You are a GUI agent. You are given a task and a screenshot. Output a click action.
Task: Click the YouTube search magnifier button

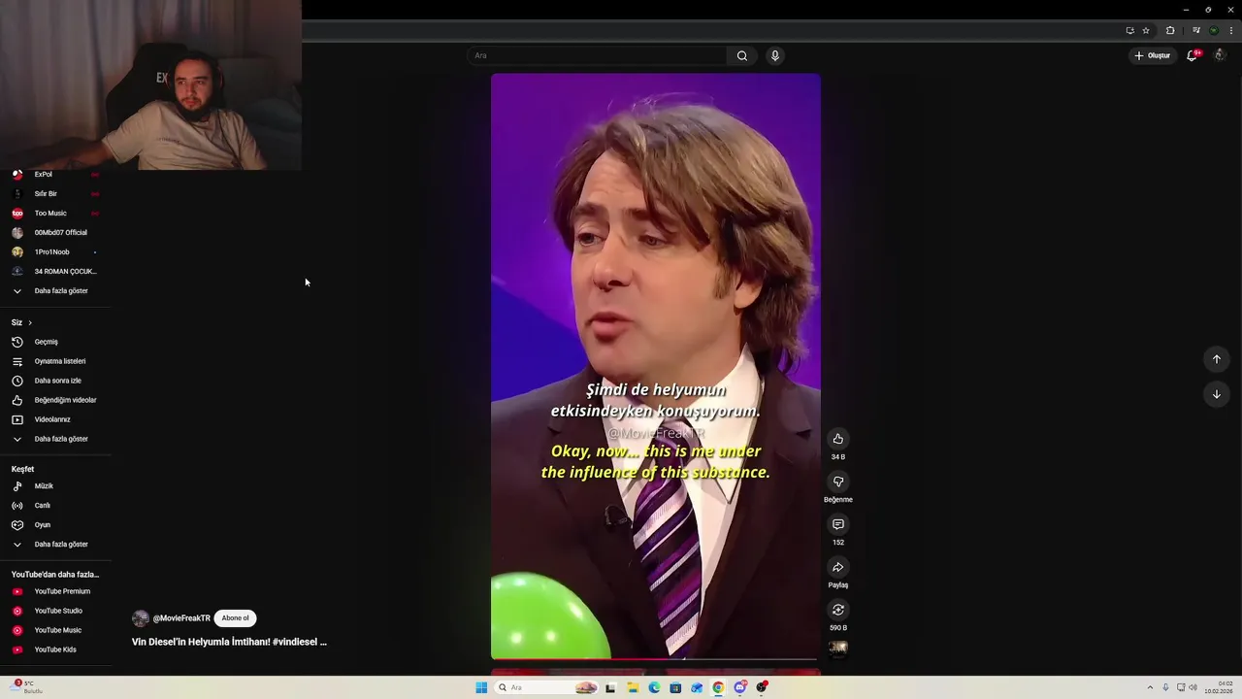tap(742, 55)
